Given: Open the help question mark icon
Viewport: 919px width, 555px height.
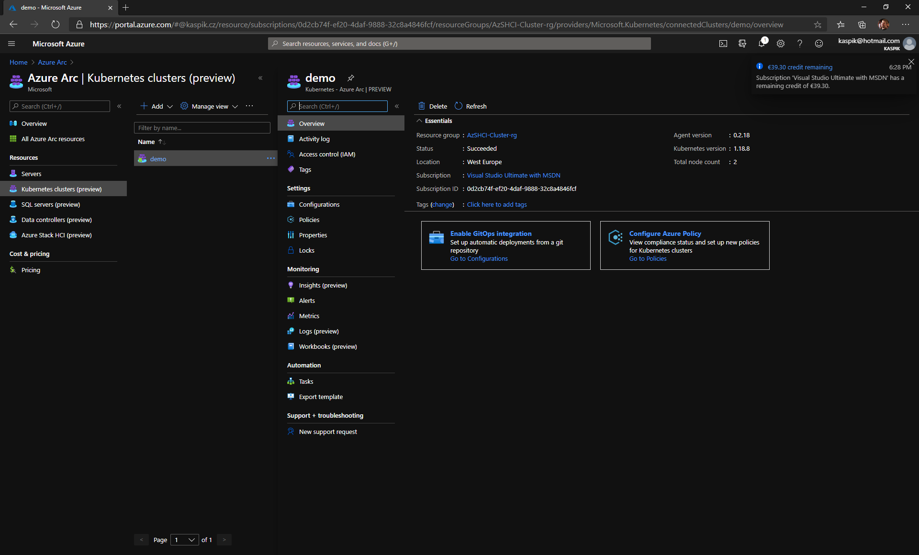Looking at the screenshot, I should [799, 44].
